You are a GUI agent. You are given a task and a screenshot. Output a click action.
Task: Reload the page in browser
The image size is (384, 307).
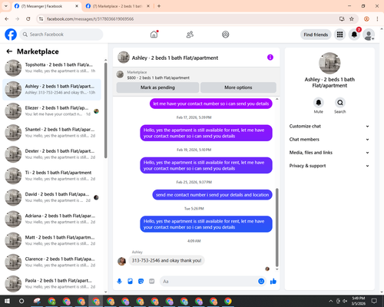[x=28, y=19]
